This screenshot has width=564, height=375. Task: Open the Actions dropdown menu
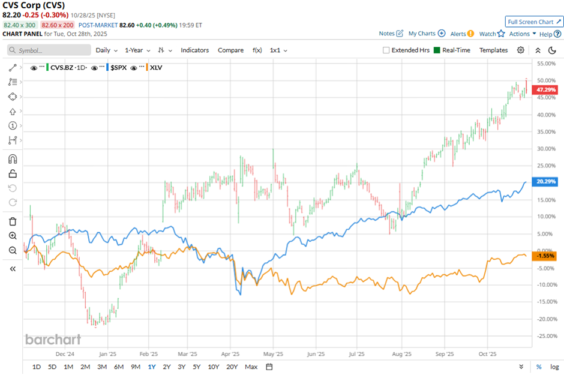[x=523, y=34]
